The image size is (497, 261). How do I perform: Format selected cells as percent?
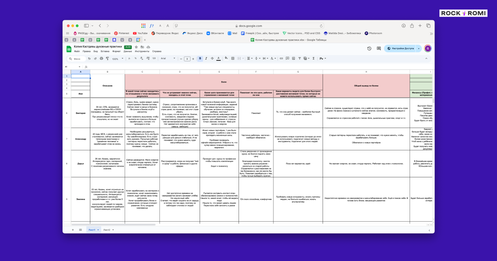(135, 58)
